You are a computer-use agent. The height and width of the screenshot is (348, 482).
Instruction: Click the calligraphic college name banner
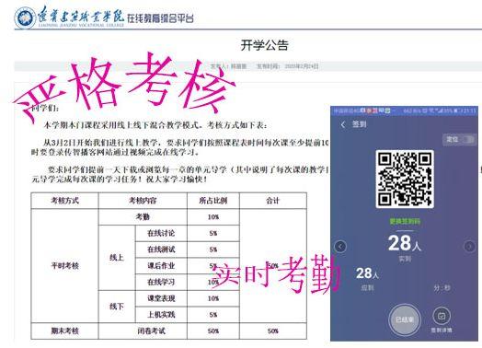pyautogui.click(x=81, y=16)
